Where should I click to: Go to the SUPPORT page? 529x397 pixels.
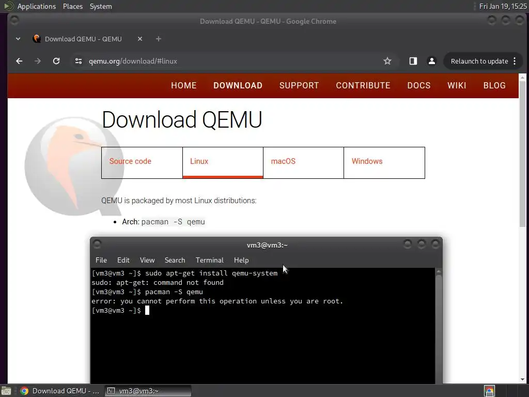(x=299, y=85)
